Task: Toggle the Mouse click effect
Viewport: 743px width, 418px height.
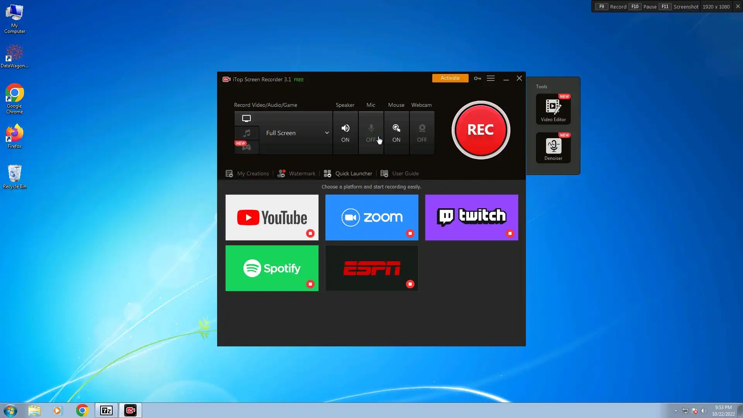Action: (396, 133)
